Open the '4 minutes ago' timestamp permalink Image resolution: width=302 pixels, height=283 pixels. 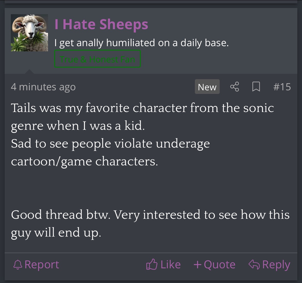(43, 87)
